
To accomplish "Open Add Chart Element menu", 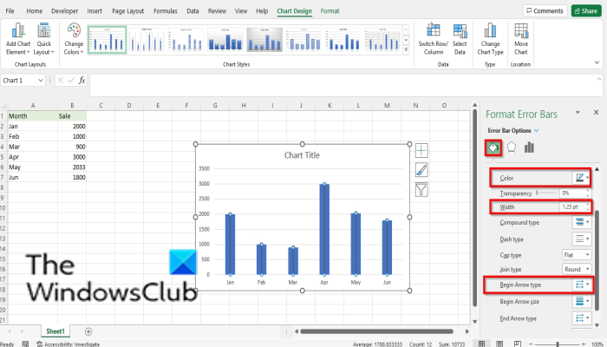I will click(x=18, y=39).
